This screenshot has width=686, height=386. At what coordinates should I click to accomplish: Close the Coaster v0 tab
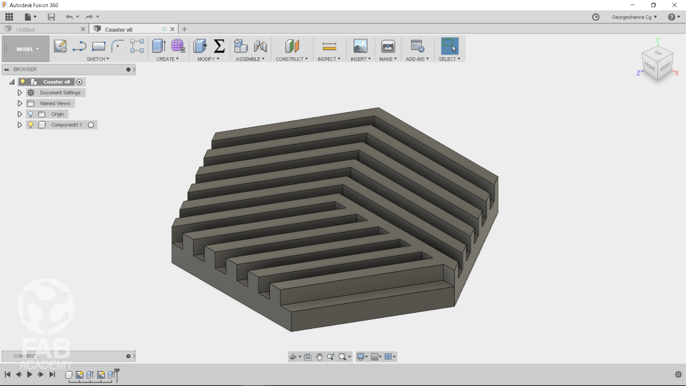pos(172,29)
